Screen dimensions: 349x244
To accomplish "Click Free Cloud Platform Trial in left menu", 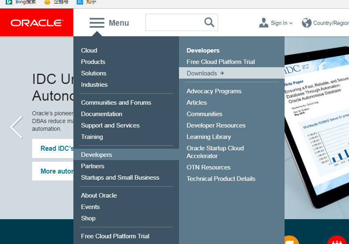I will point(115,236).
